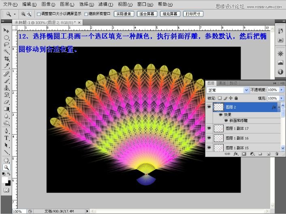The height and width of the screenshot is (214, 286).
Task: Select the Healing Brush tool
Action: click(6, 74)
